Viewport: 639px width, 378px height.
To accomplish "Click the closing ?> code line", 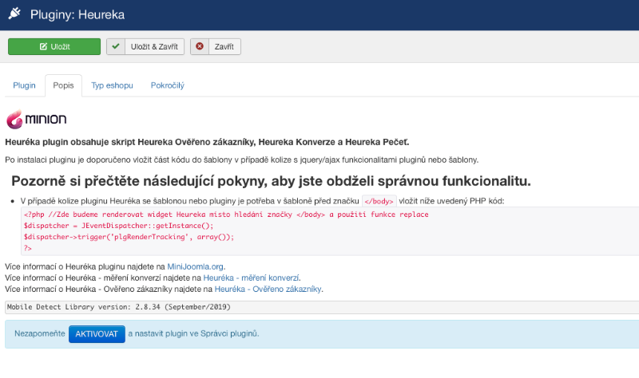I will pos(28,248).
